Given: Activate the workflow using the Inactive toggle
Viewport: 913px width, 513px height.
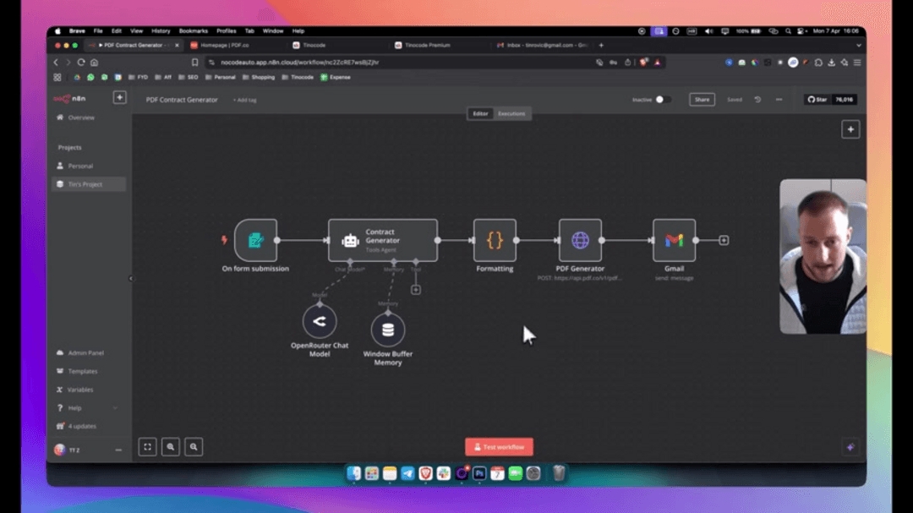Looking at the screenshot, I should 663,99.
